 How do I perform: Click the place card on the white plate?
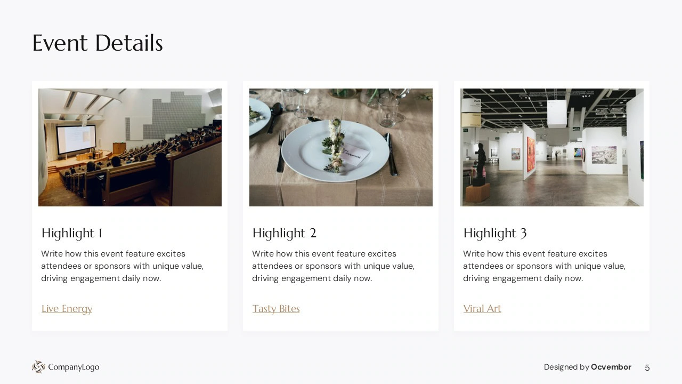tap(354, 155)
